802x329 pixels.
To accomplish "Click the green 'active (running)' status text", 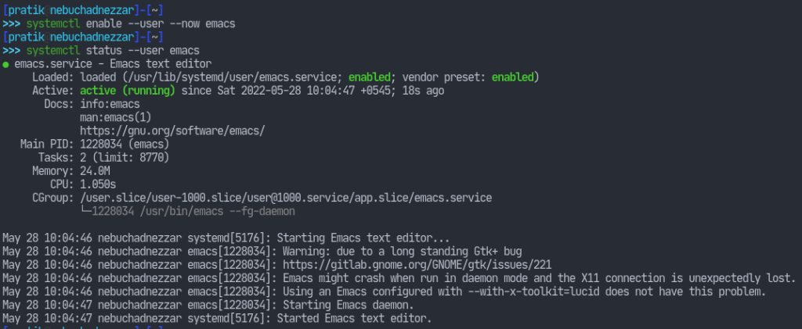I will (128, 91).
